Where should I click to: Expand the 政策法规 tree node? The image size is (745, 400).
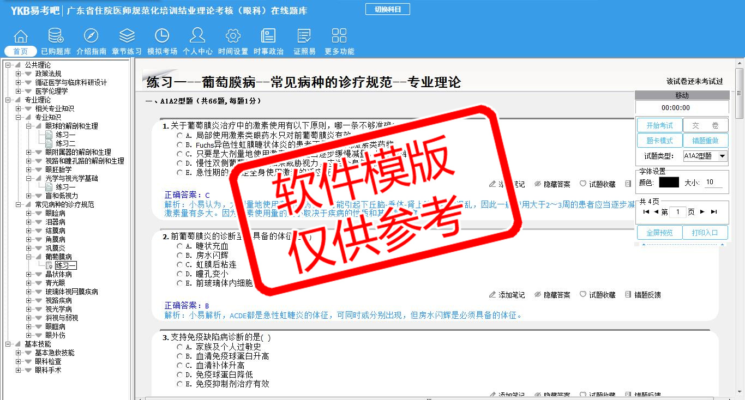click(19, 74)
